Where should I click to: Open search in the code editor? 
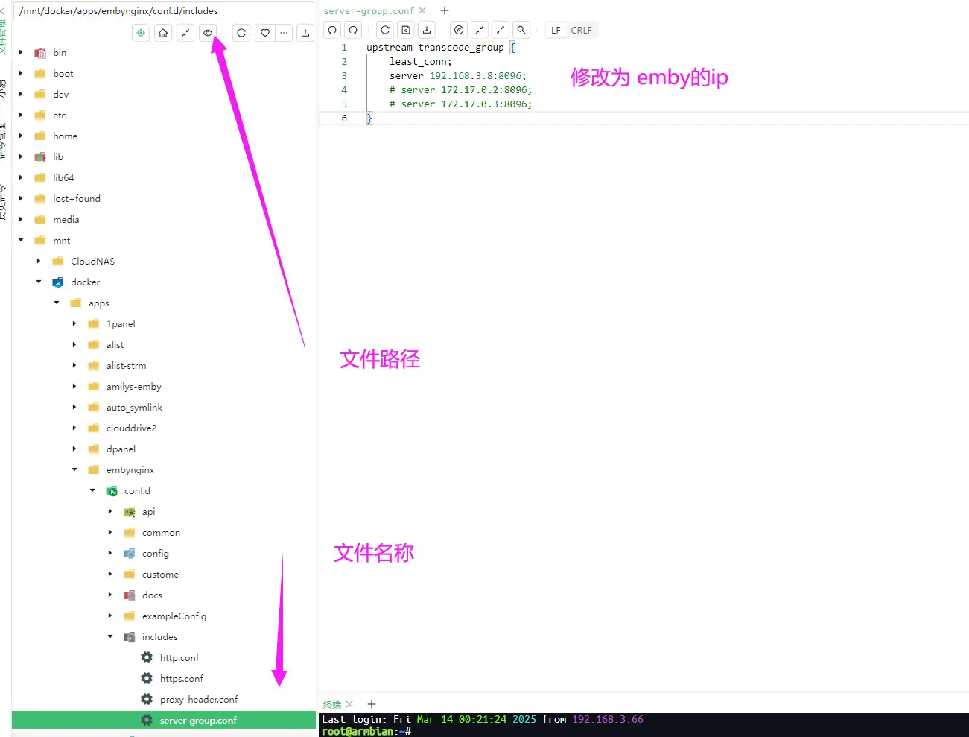(x=521, y=29)
